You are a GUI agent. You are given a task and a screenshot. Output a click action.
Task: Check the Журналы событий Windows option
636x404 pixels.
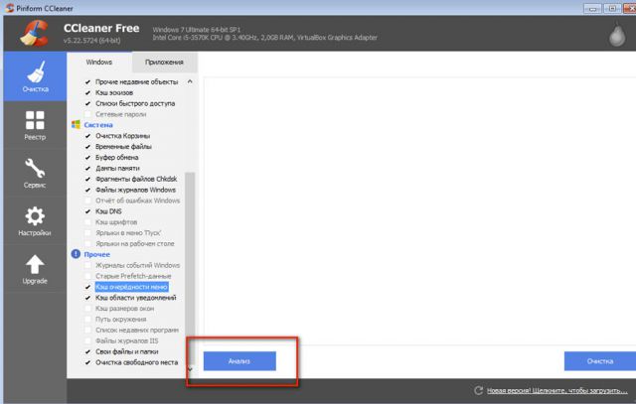point(88,265)
